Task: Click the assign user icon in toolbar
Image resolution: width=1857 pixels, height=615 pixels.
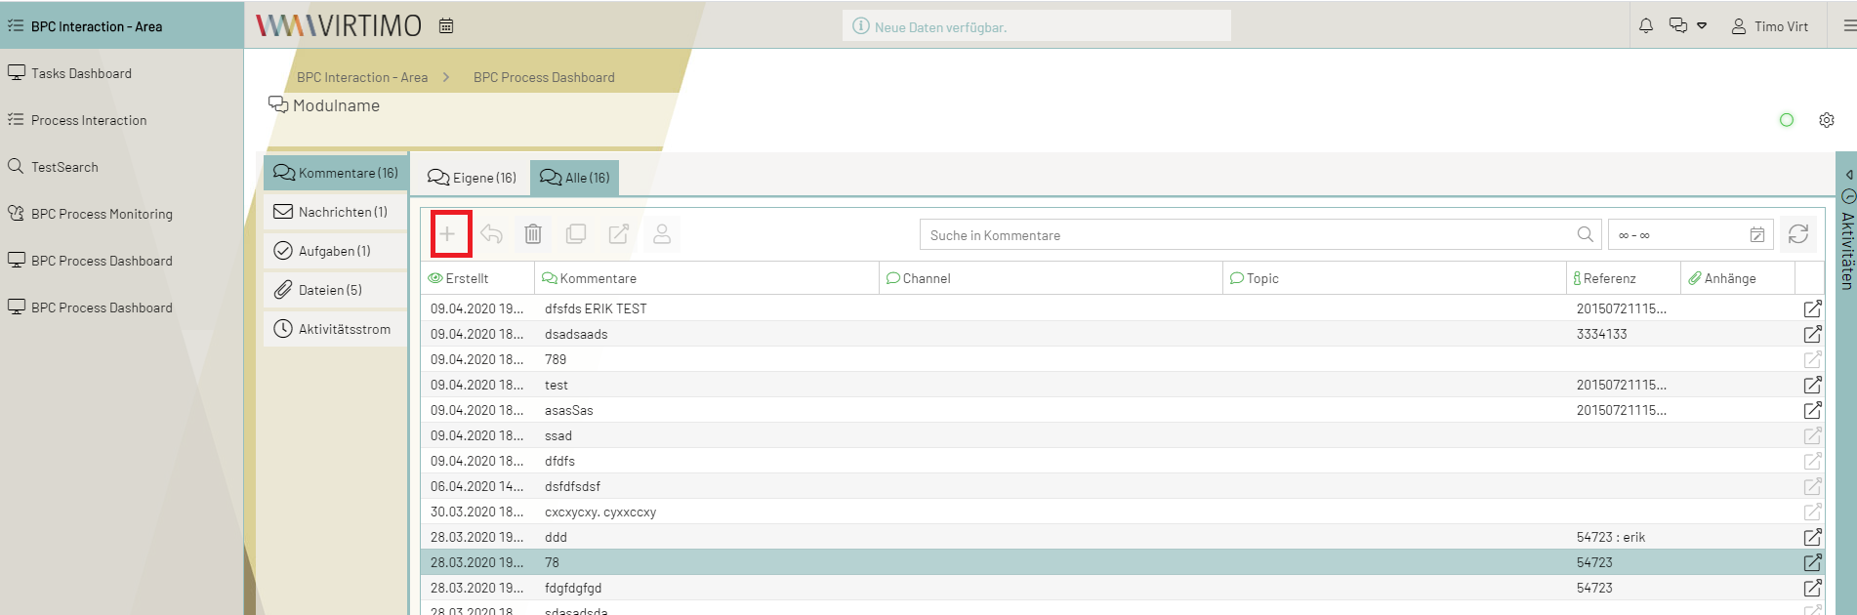Action: pos(662,234)
